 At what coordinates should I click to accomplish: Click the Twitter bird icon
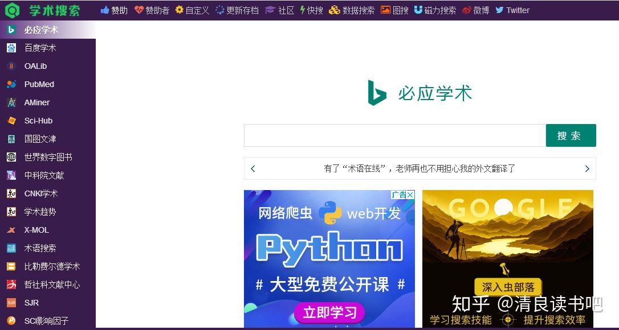pyautogui.click(x=499, y=10)
